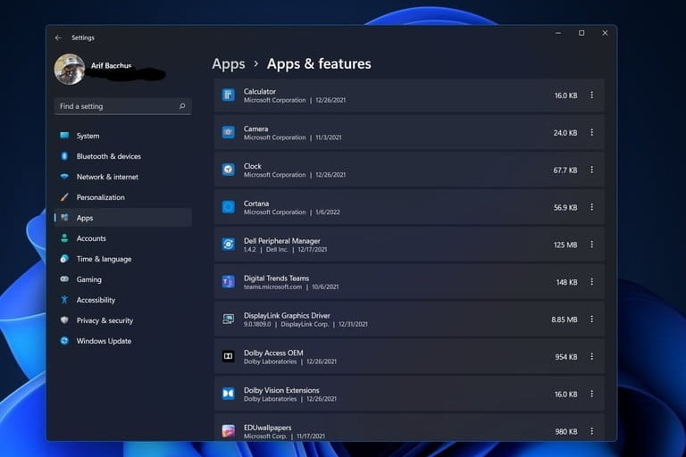Open more options for Calculator
686x457 pixels.
(592, 95)
